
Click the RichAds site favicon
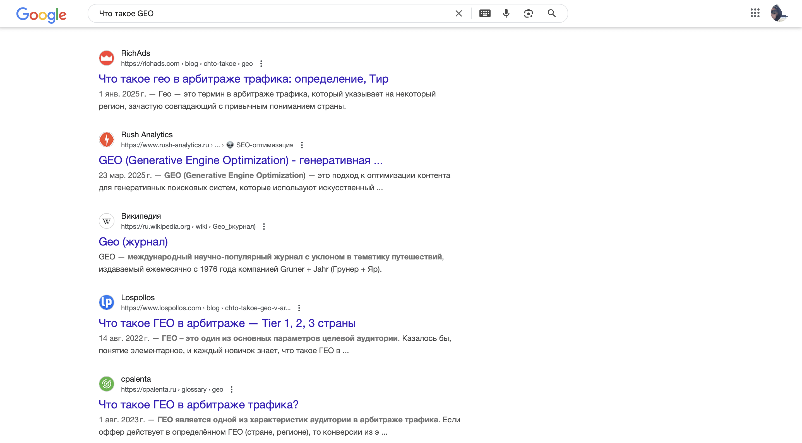click(107, 58)
